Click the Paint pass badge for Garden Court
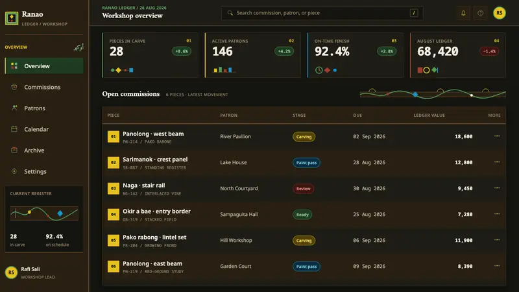519x292 pixels. click(306, 266)
